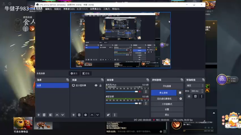
Task: Open the 配置文件(P) menu
Action: click(x=82, y=9)
